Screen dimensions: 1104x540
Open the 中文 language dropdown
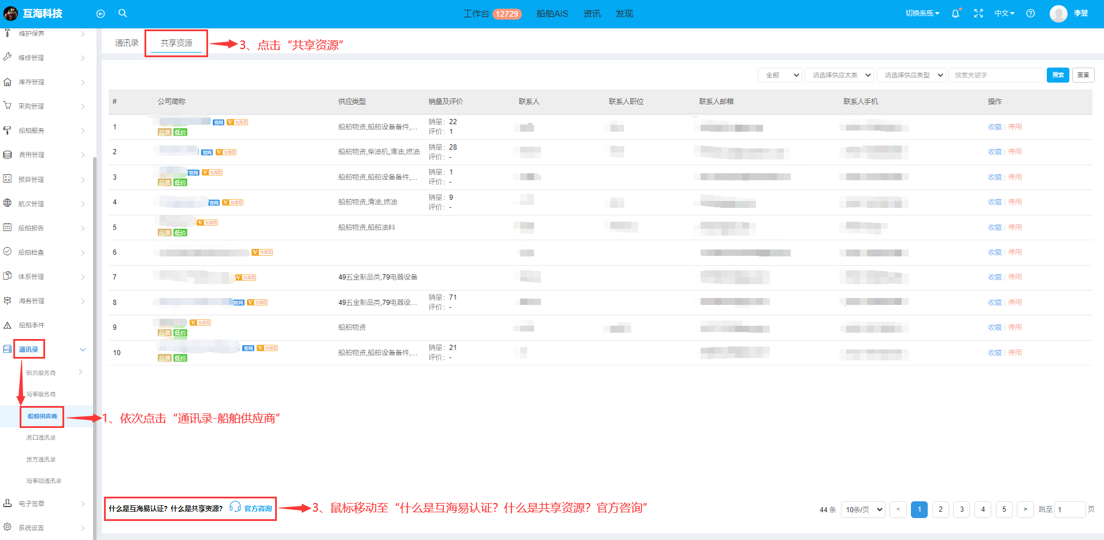(x=1005, y=13)
